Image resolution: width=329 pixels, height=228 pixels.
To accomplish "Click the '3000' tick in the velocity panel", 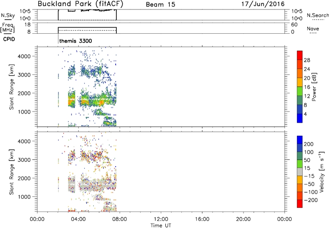I will (x=24, y=160).
